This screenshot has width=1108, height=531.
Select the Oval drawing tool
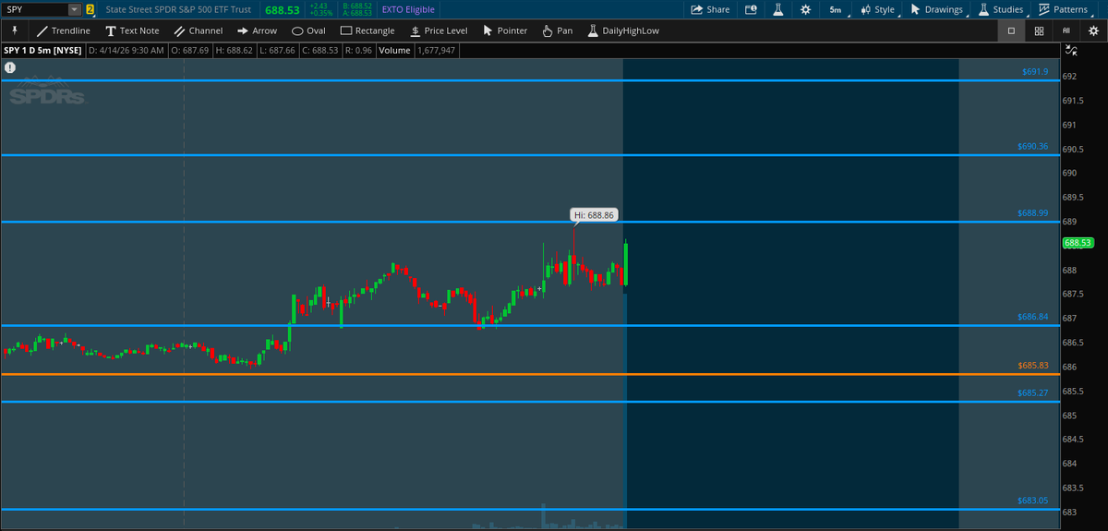308,30
